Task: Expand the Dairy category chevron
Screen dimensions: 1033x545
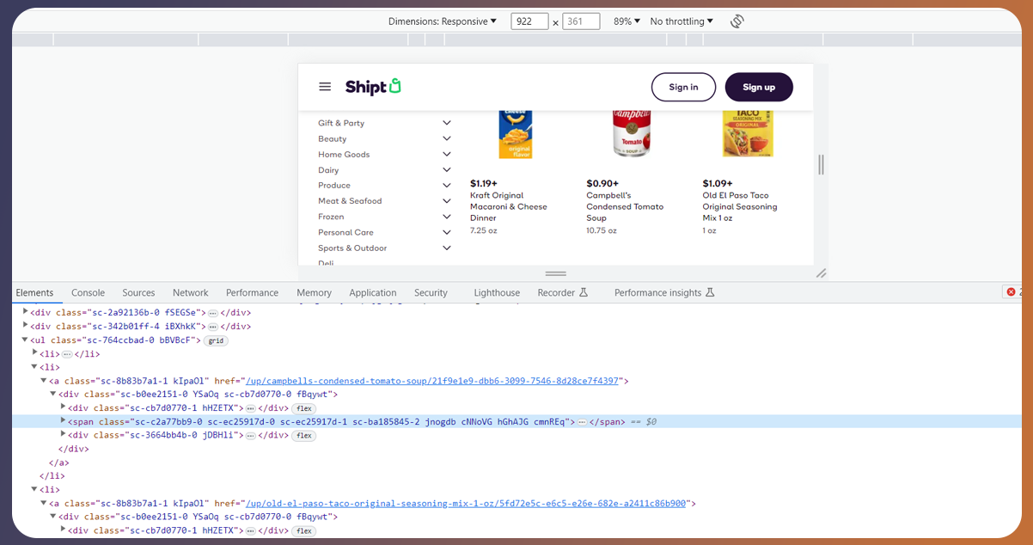Action: tap(447, 169)
